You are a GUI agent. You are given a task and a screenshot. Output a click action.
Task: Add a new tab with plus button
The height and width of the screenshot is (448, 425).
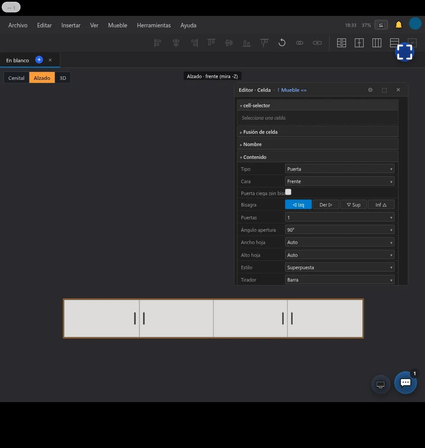39,60
